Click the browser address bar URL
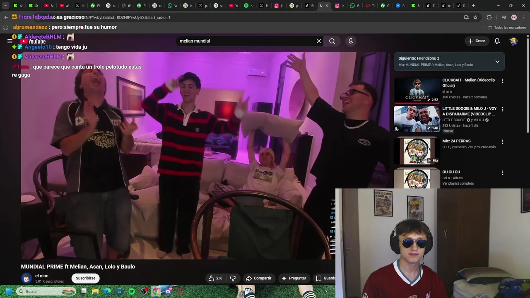530x298 pixels. [x=248, y=17]
